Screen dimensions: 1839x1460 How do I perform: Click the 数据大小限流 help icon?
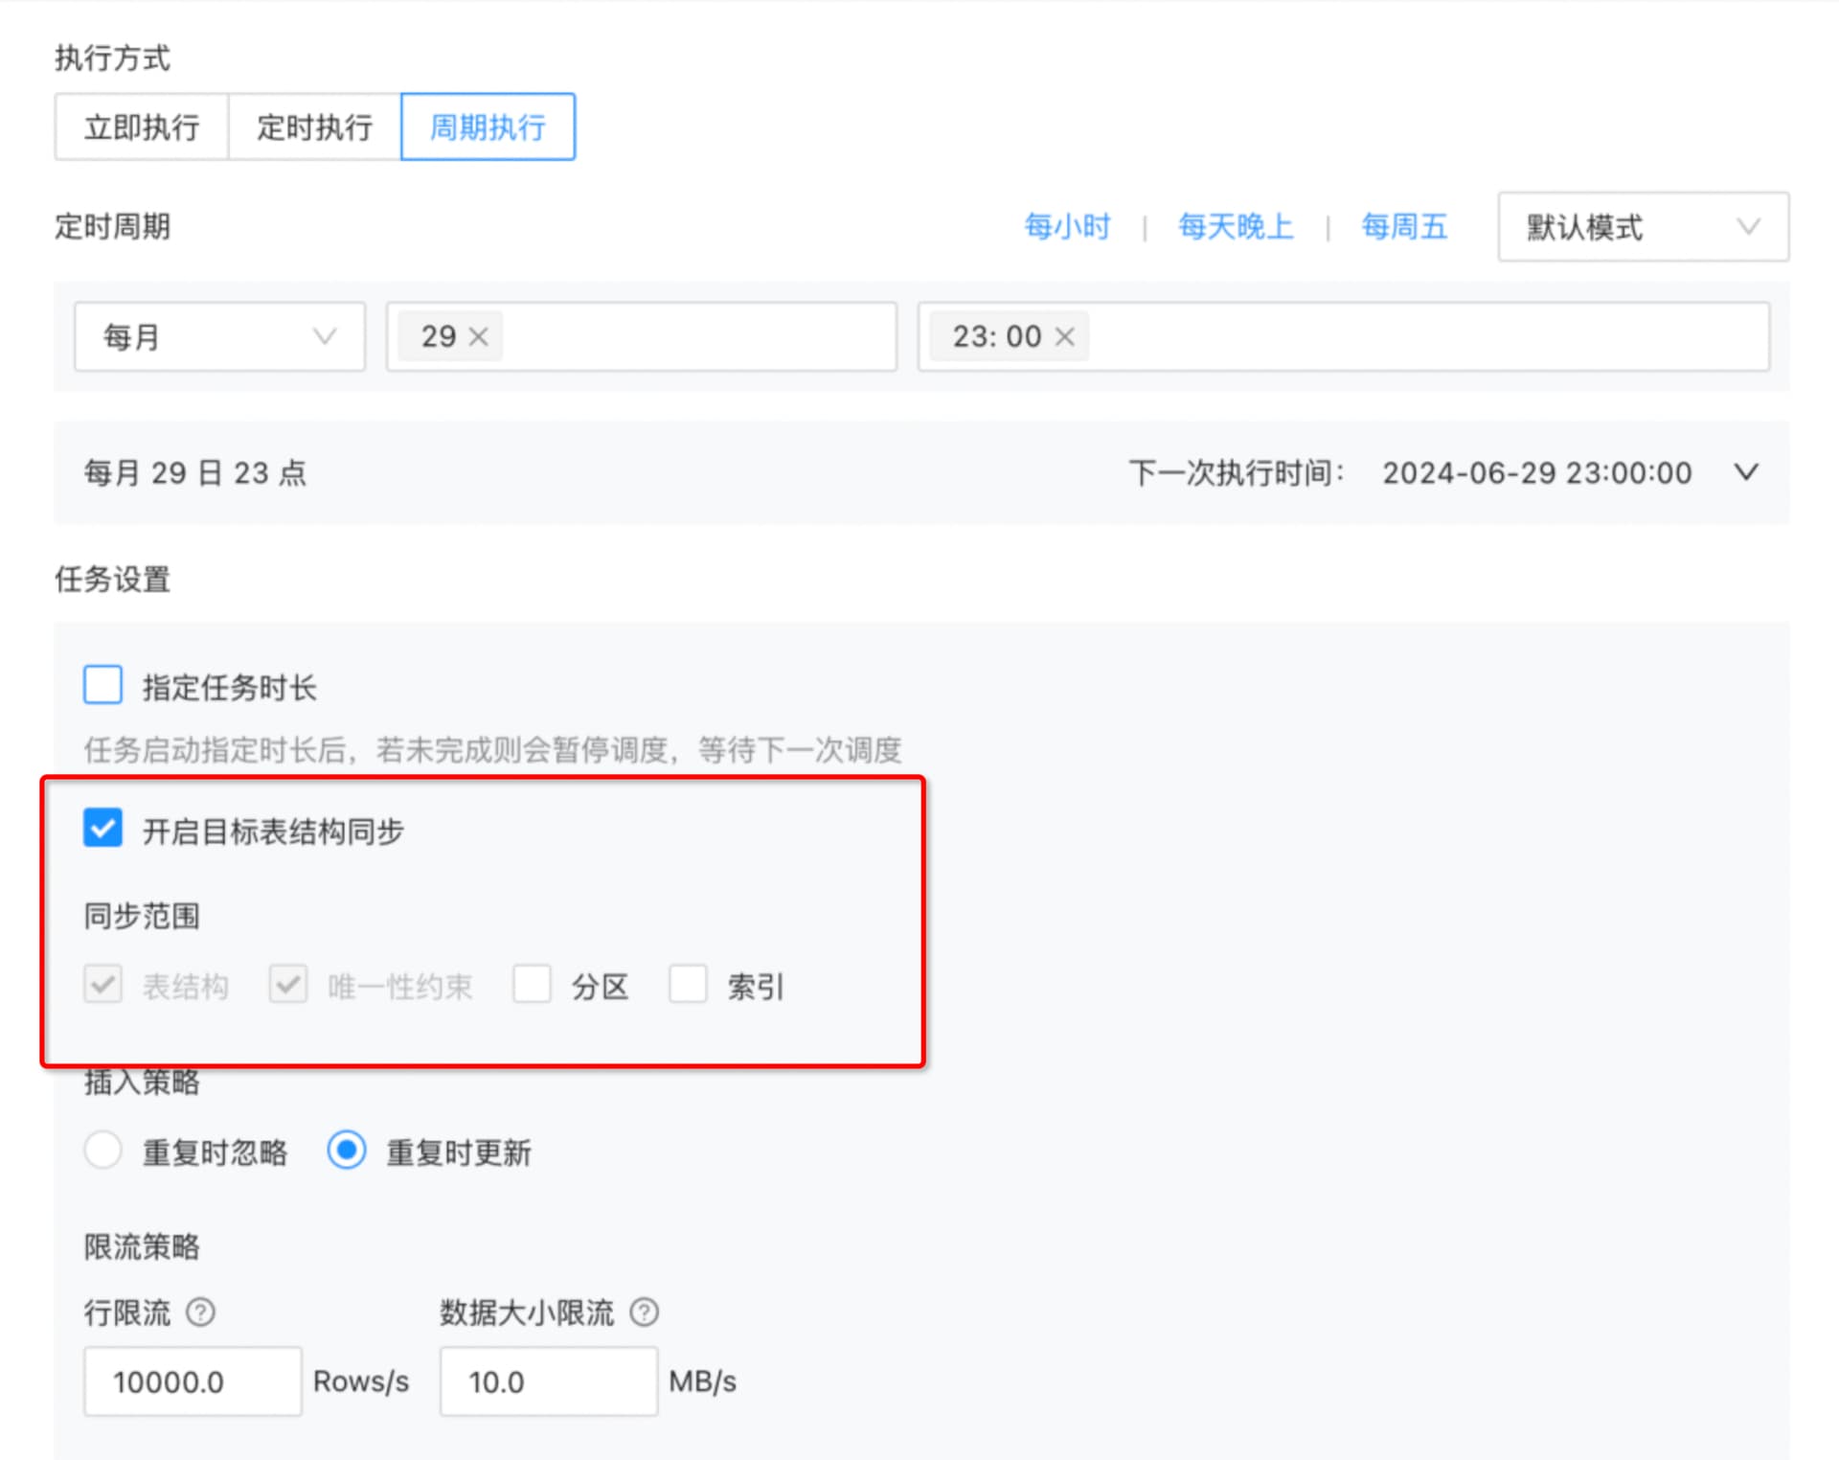[645, 1312]
